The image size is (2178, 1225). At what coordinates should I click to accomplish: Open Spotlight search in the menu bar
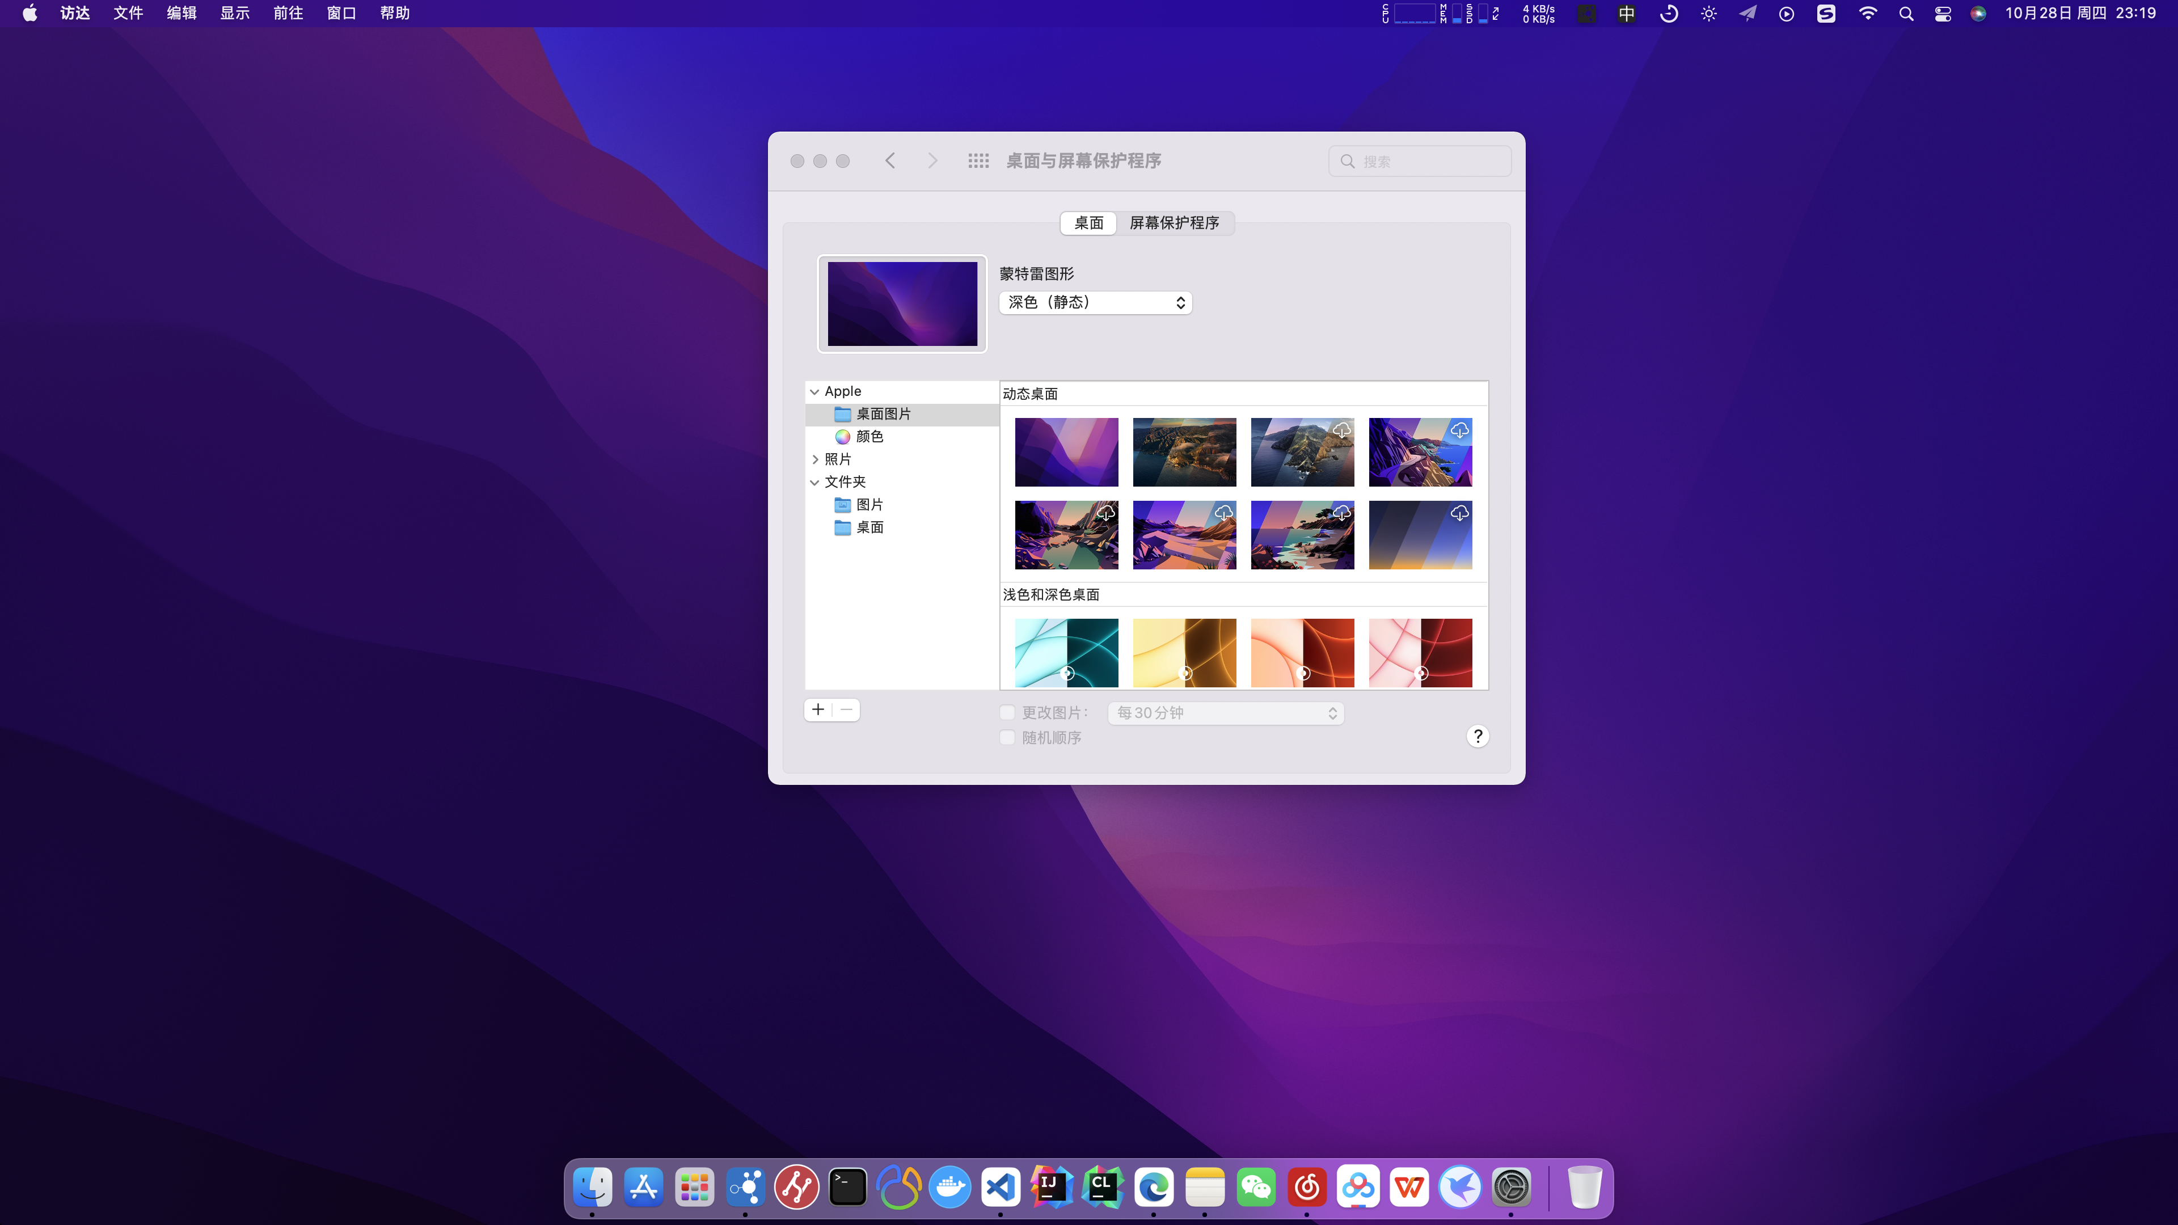click(1906, 14)
